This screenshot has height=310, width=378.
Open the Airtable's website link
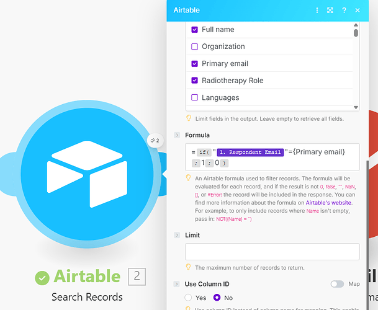[328, 203]
